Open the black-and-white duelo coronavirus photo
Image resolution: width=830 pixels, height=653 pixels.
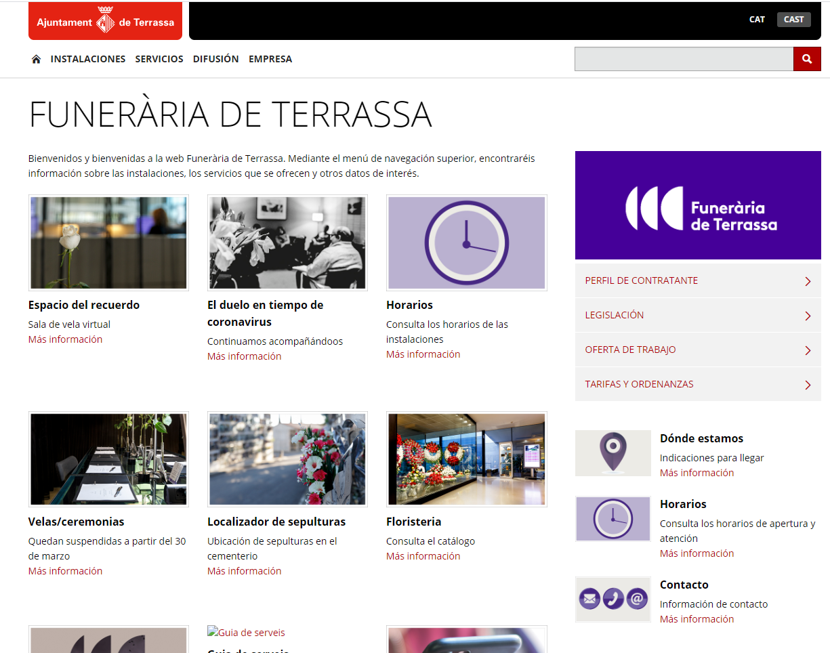pos(287,243)
